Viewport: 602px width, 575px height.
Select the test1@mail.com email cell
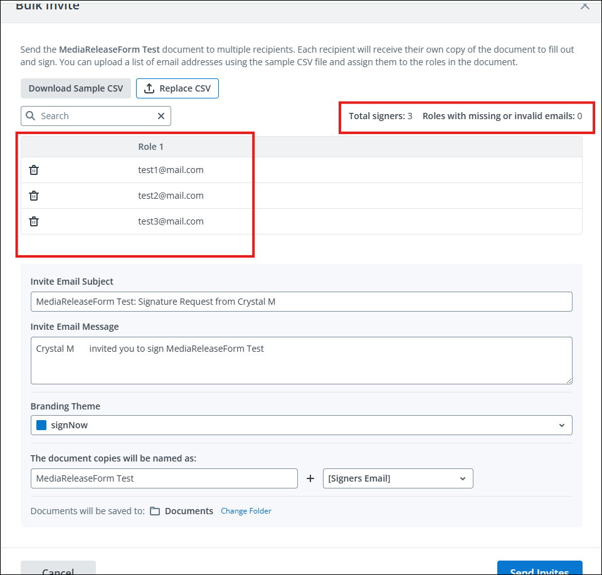171,170
